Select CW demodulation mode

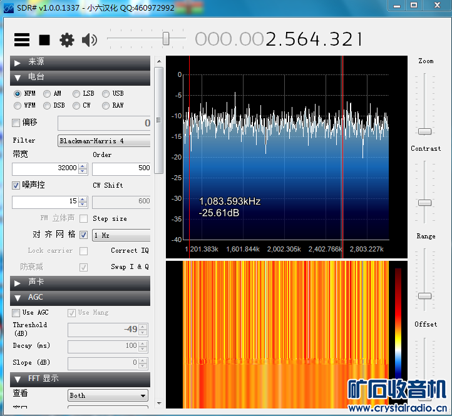coord(76,106)
